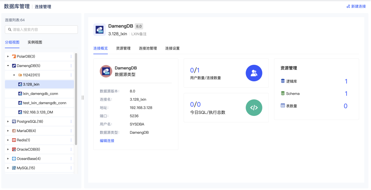Click the 1124231 folder icon
371x190 pixels.
coord(20,75)
